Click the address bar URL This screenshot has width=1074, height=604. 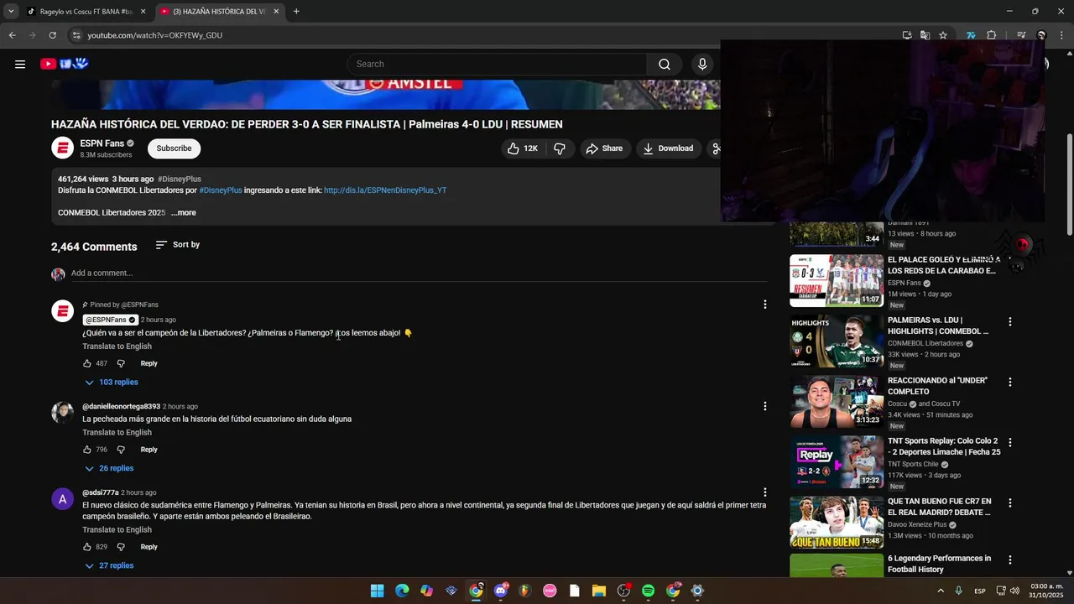(x=155, y=35)
